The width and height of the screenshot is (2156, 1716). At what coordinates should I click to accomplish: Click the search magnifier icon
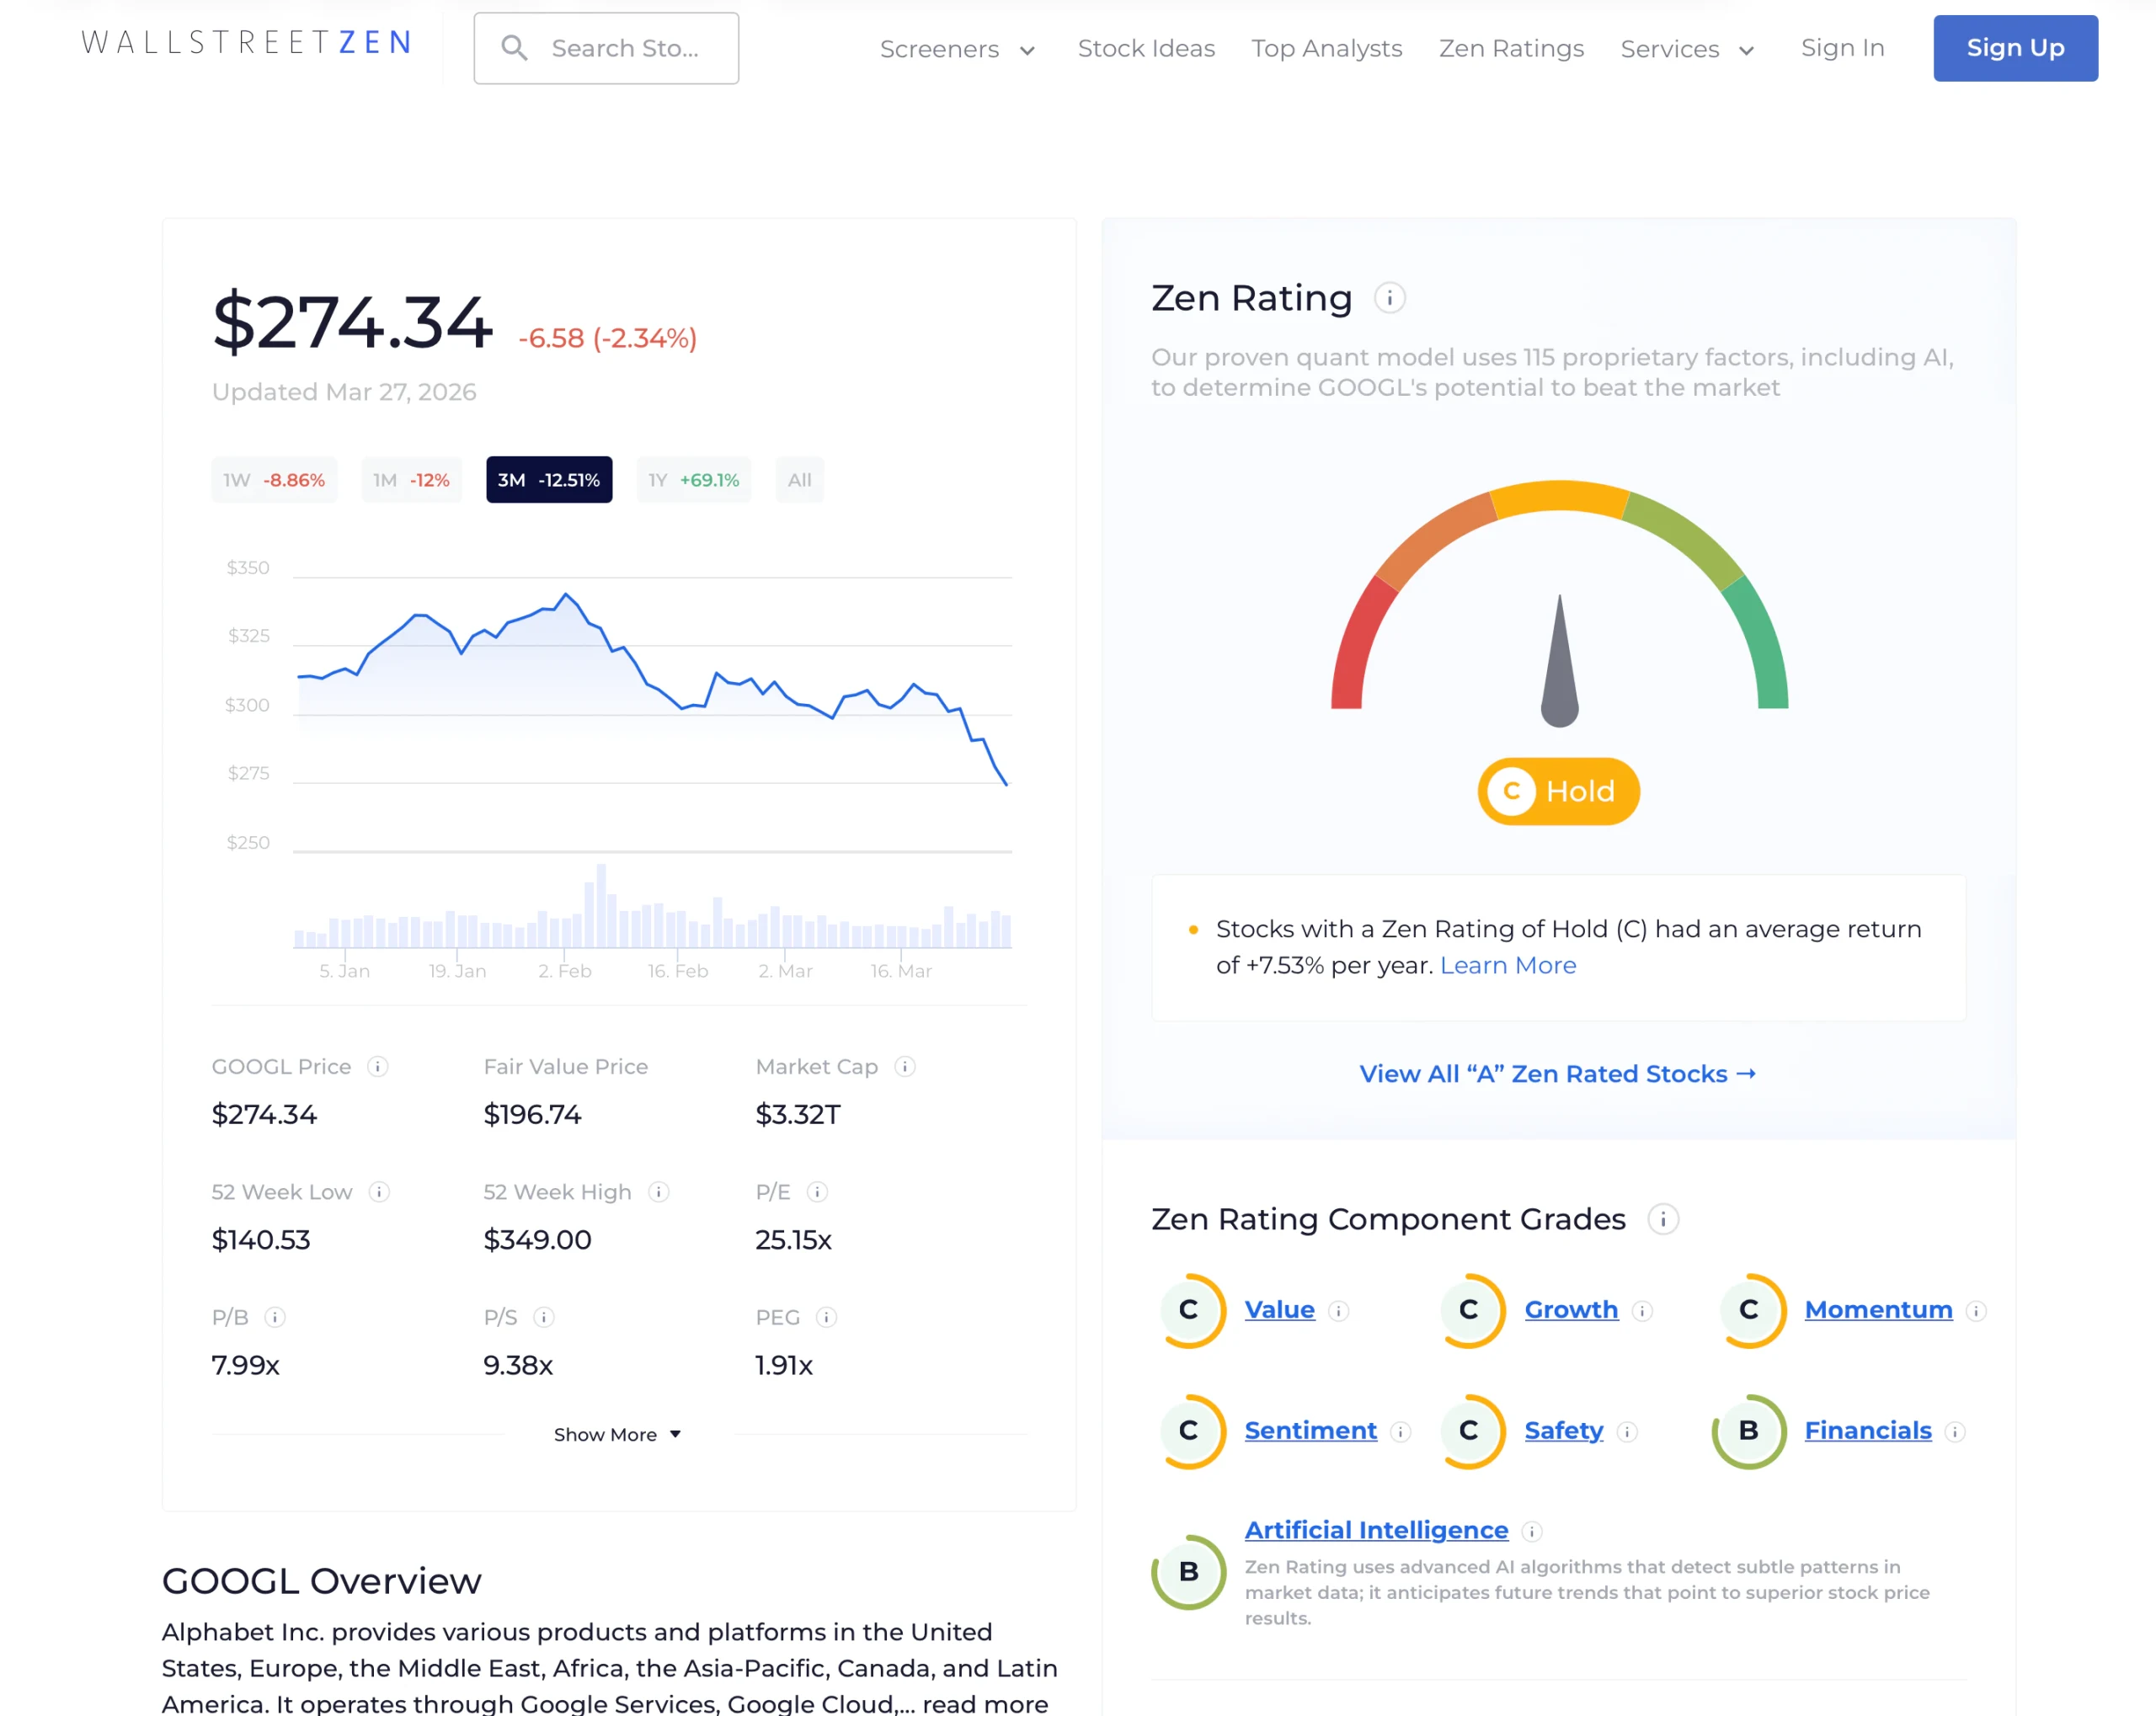[x=514, y=48]
